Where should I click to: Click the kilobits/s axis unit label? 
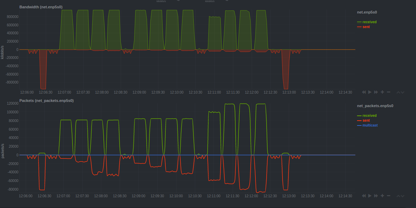point(2,52)
